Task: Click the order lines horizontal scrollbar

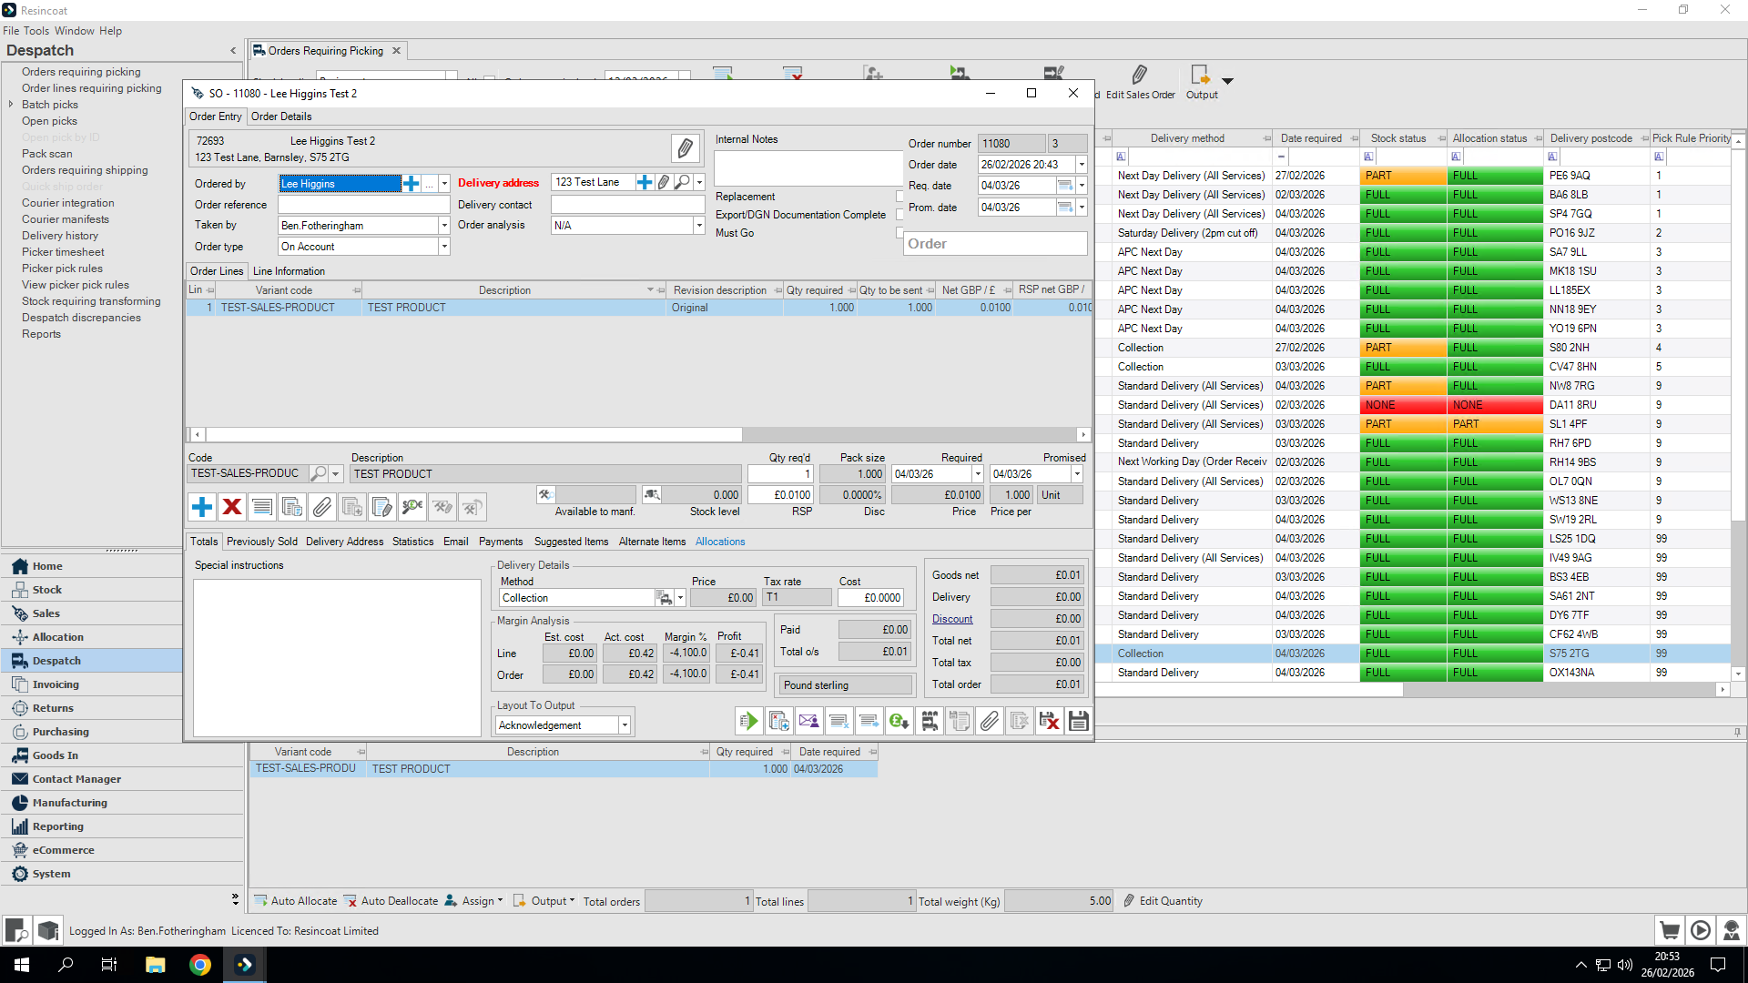Action: coord(473,435)
